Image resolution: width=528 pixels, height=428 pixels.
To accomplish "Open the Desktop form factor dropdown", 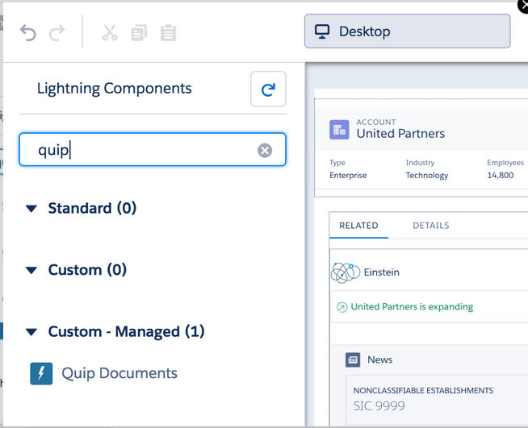I will pos(408,31).
